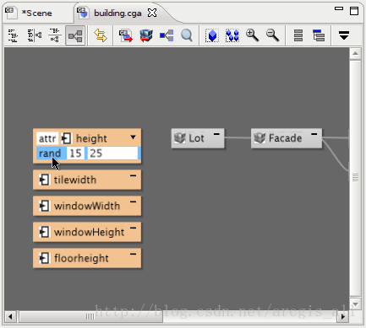Switch to the building.cga tab
Viewport: 366px width, 328px height.
coord(117,13)
